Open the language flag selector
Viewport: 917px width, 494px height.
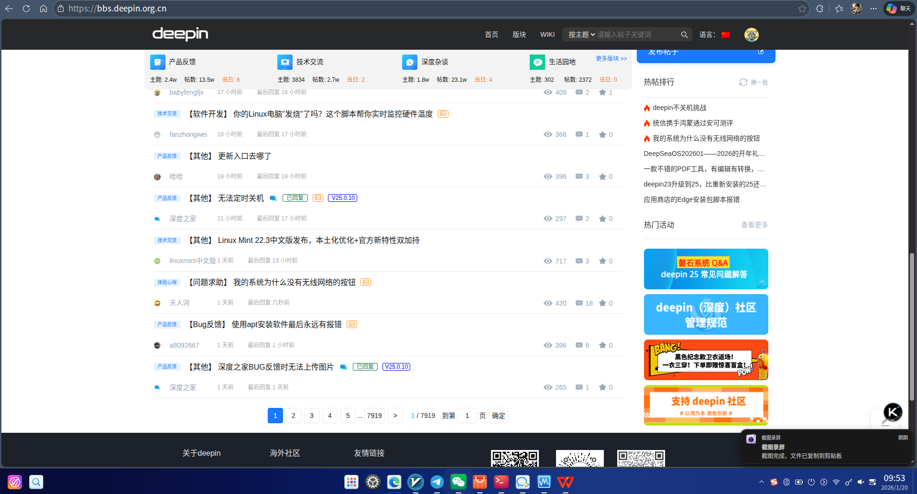click(x=726, y=35)
